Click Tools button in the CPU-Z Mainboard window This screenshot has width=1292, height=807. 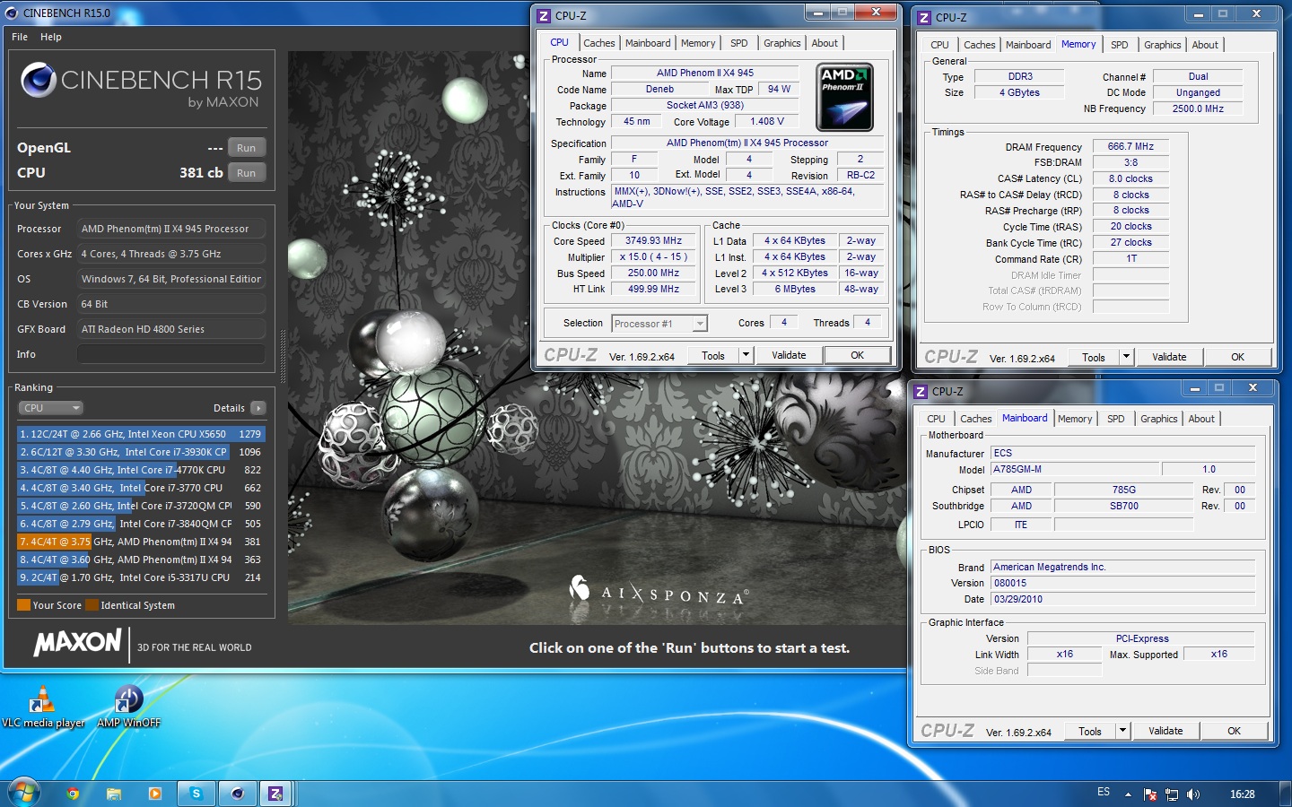(1090, 732)
